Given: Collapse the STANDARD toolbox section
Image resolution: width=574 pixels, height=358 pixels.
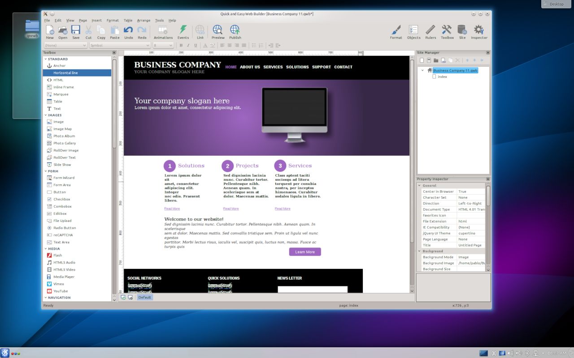Looking at the screenshot, I should point(46,59).
